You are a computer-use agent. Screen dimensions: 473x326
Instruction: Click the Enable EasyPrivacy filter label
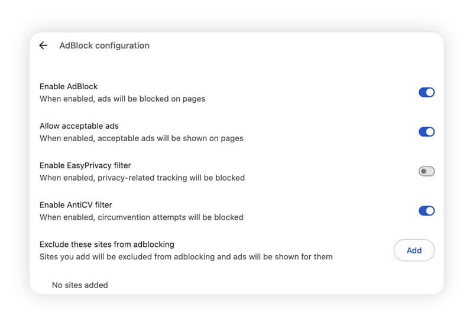tap(84, 165)
